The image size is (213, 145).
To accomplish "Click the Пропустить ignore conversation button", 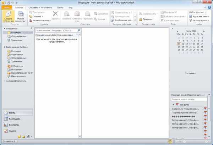I will coord(37,12).
